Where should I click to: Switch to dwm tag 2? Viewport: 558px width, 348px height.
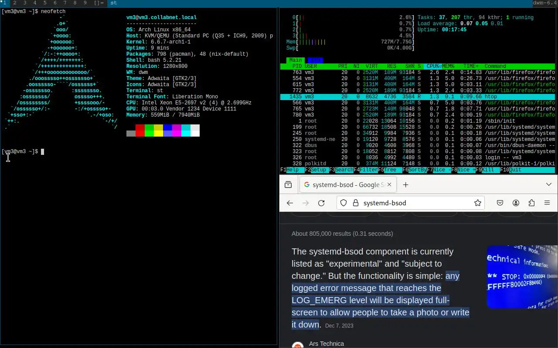[x=14, y=3]
